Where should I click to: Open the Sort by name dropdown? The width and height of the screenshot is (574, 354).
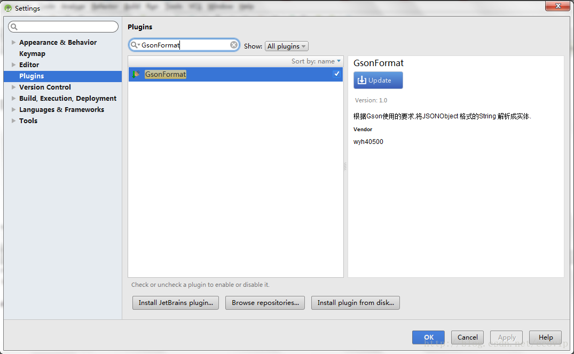click(316, 61)
